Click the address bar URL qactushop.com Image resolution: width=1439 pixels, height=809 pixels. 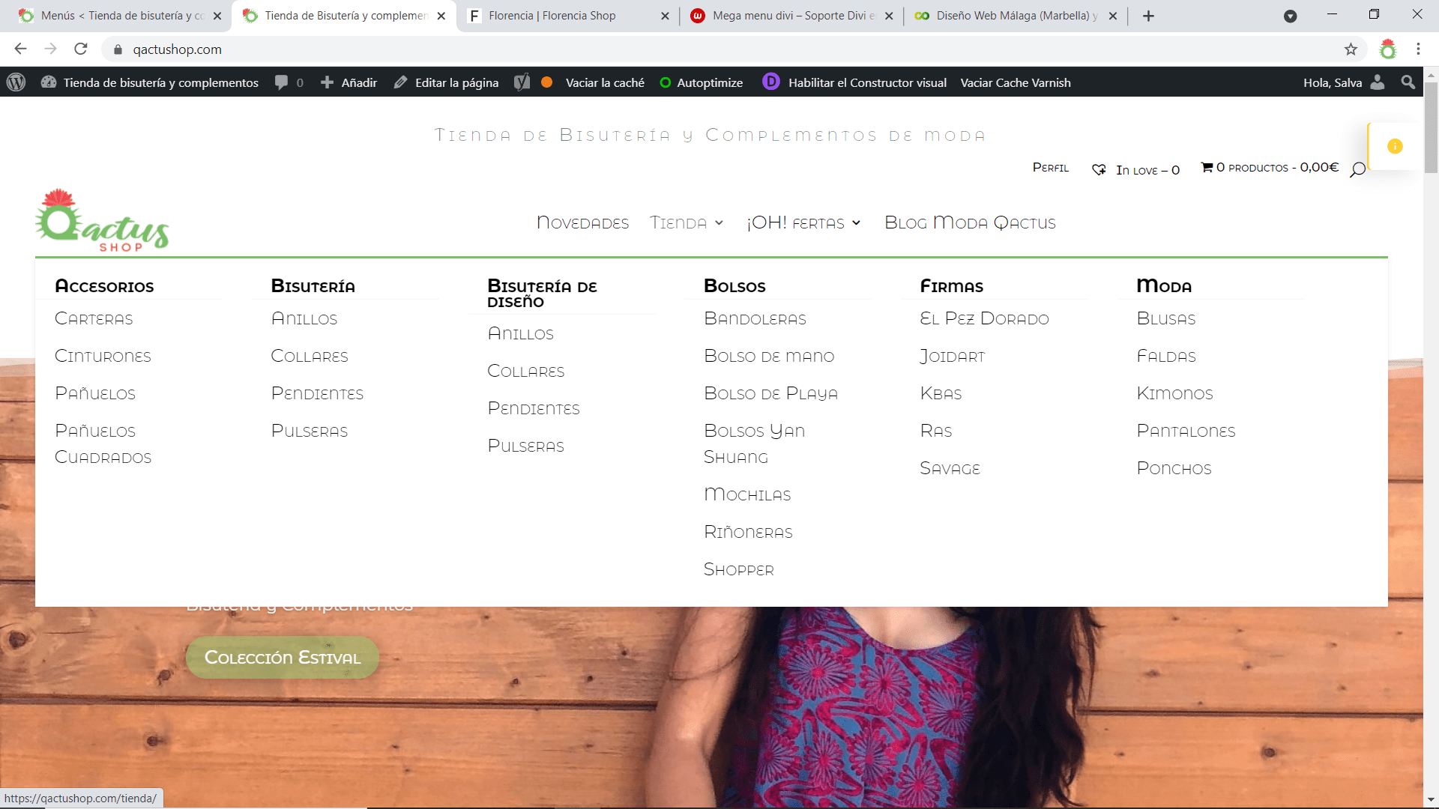coord(177,49)
